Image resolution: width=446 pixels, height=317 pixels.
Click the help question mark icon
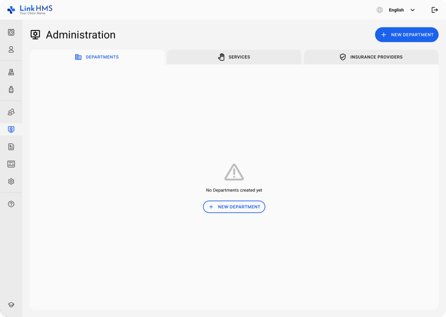(11, 204)
